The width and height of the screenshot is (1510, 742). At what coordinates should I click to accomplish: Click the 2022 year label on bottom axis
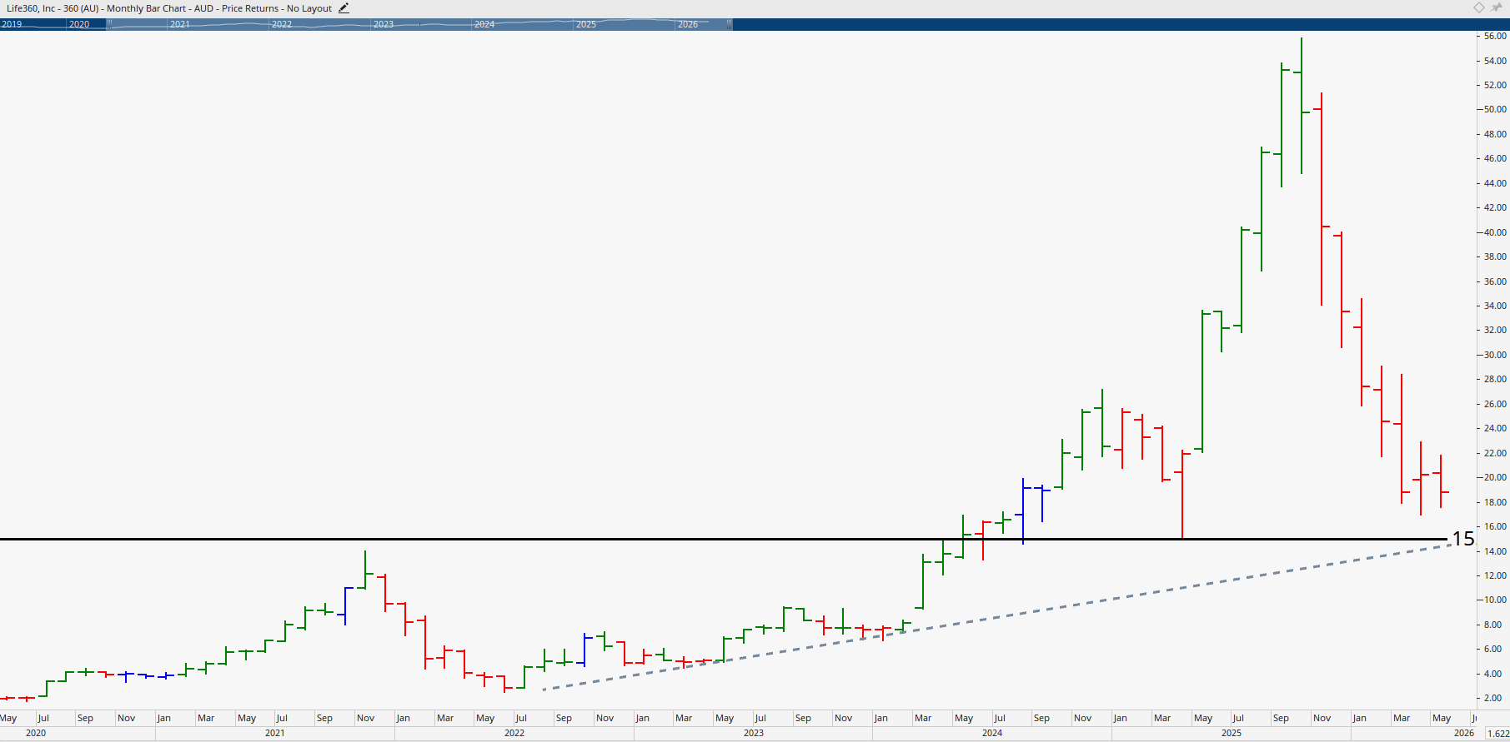pos(514,733)
